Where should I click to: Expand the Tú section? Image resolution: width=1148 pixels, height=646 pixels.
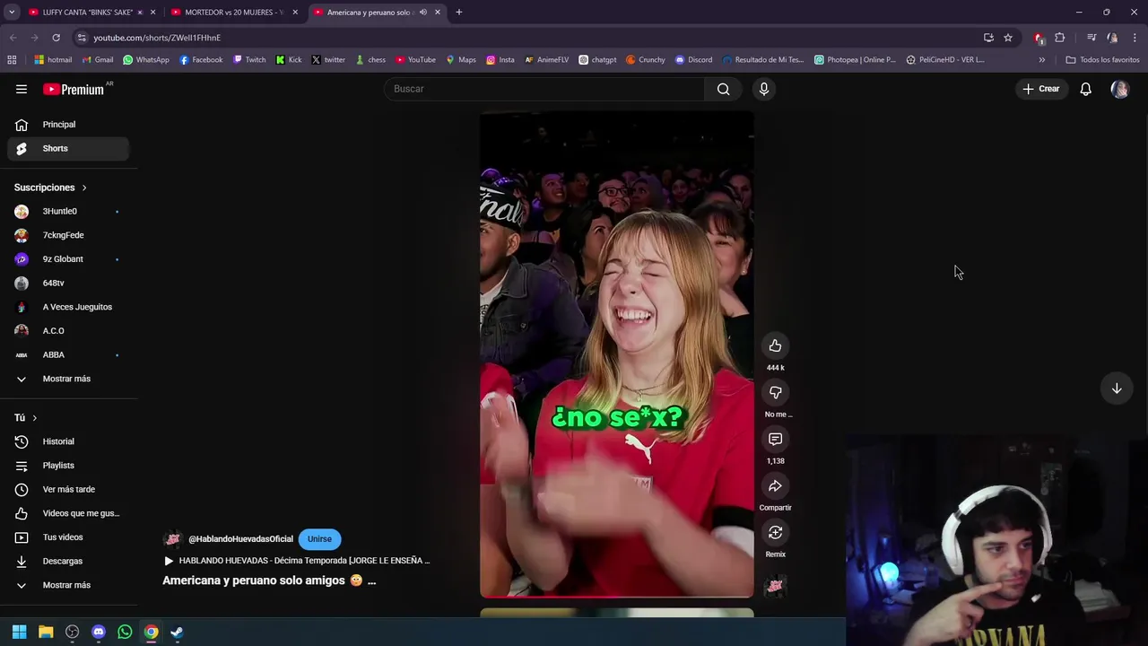click(26, 417)
